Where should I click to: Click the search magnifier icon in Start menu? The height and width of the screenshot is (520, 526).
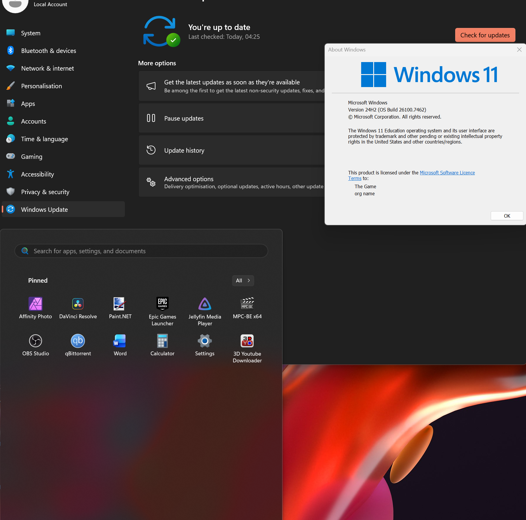coord(25,251)
